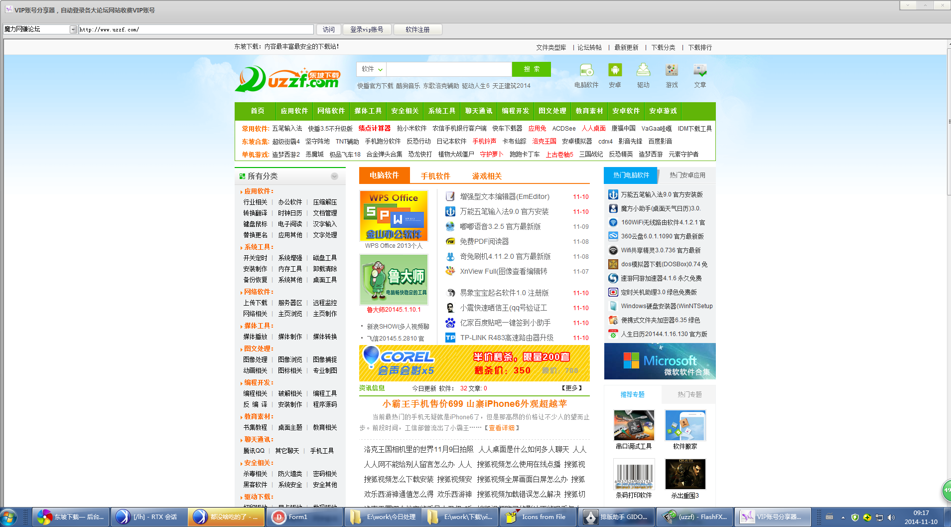951x527 pixels.
Task: Open 排版助手 GIDO taskbar item
Action: click(x=616, y=517)
